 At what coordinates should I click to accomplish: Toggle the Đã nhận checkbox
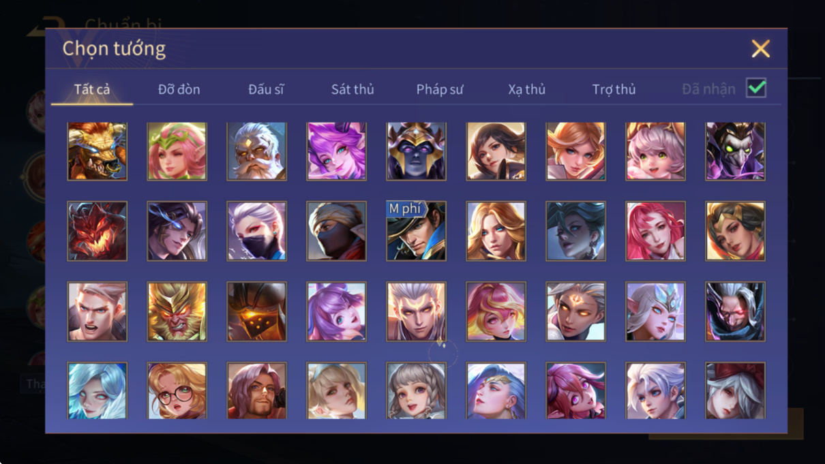coord(756,88)
